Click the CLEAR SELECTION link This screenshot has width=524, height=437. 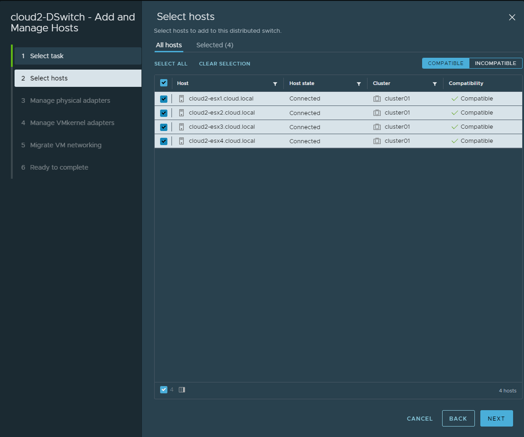pos(225,64)
